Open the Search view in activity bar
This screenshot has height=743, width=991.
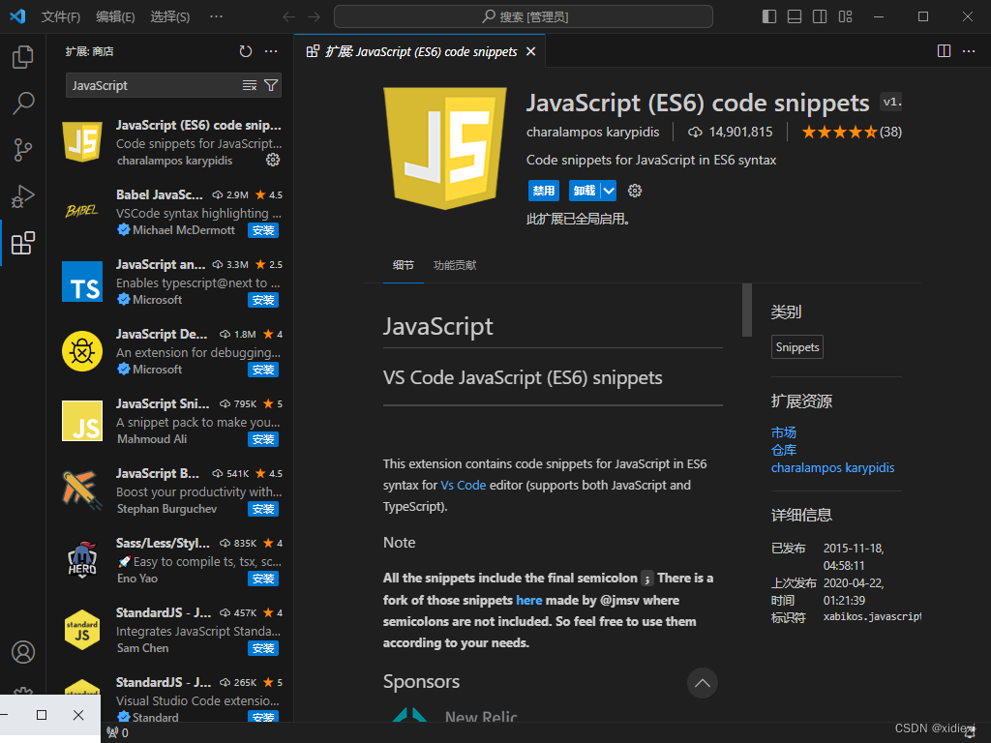coord(23,103)
